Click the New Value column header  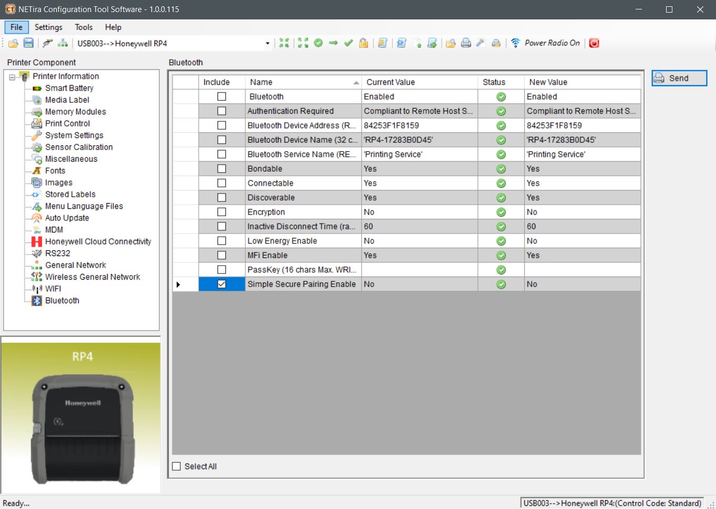pyautogui.click(x=583, y=82)
